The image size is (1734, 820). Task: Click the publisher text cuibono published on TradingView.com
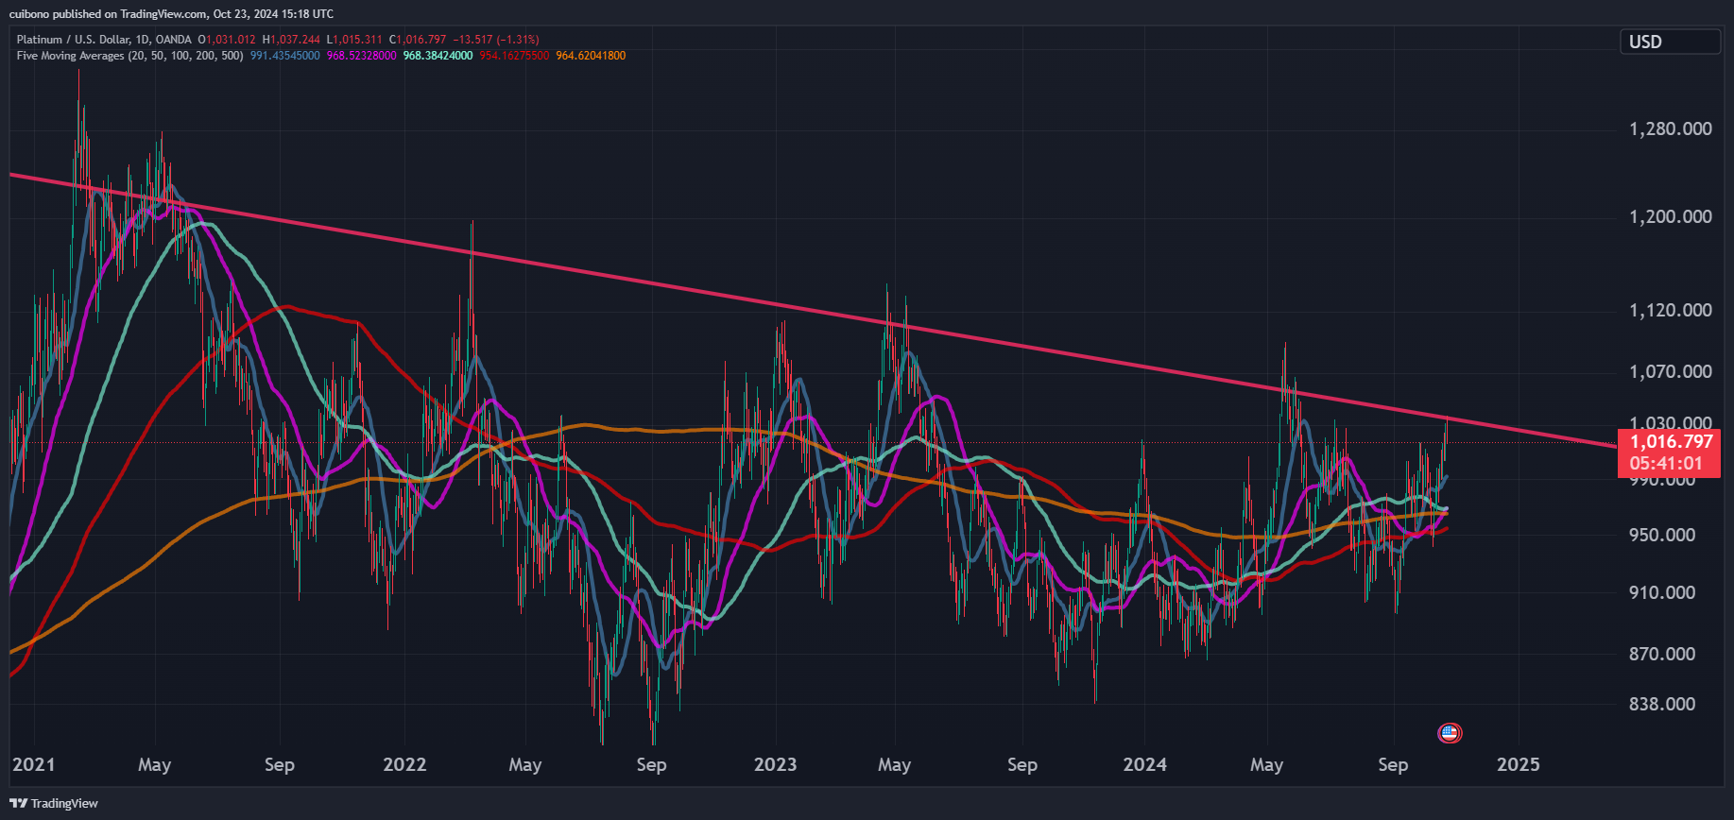pyautogui.click(x=108, y=14)
